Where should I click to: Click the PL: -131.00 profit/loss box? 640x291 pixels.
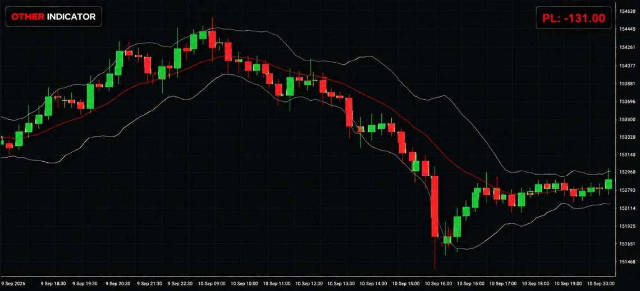[x=573, y=18]
